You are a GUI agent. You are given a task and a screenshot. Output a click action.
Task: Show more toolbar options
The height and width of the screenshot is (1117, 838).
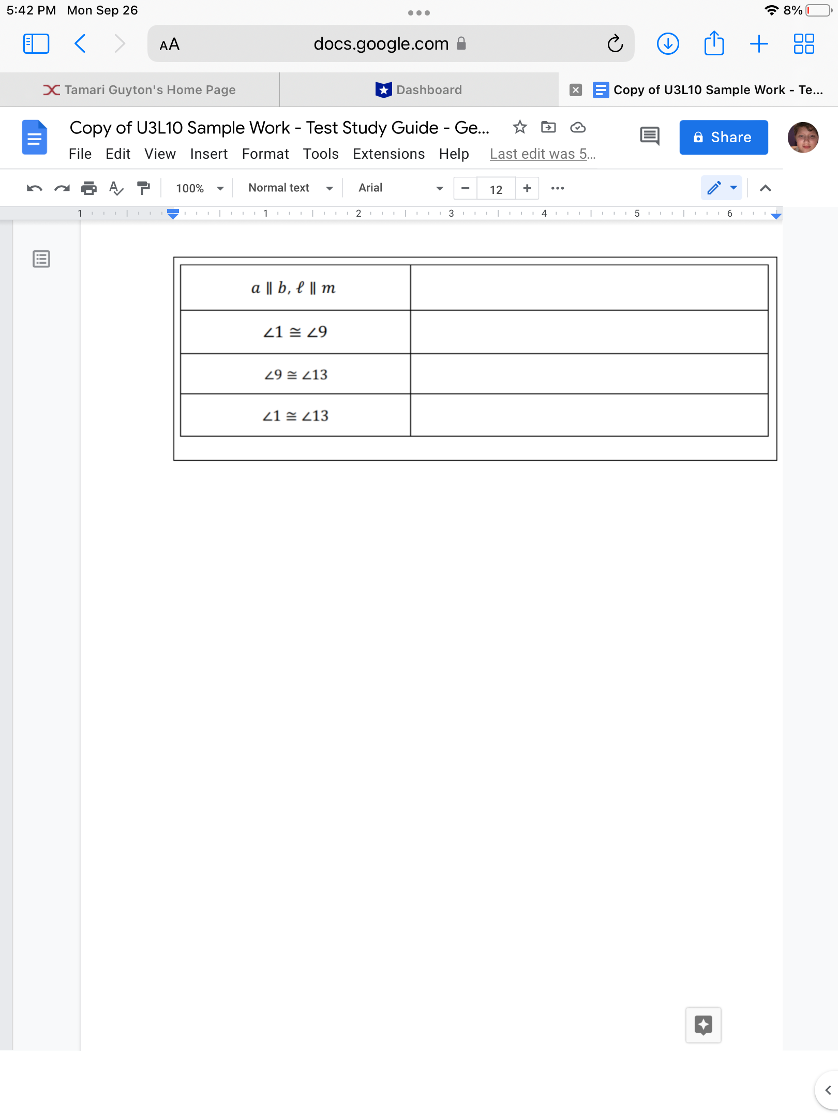click(x=558, y=188)
